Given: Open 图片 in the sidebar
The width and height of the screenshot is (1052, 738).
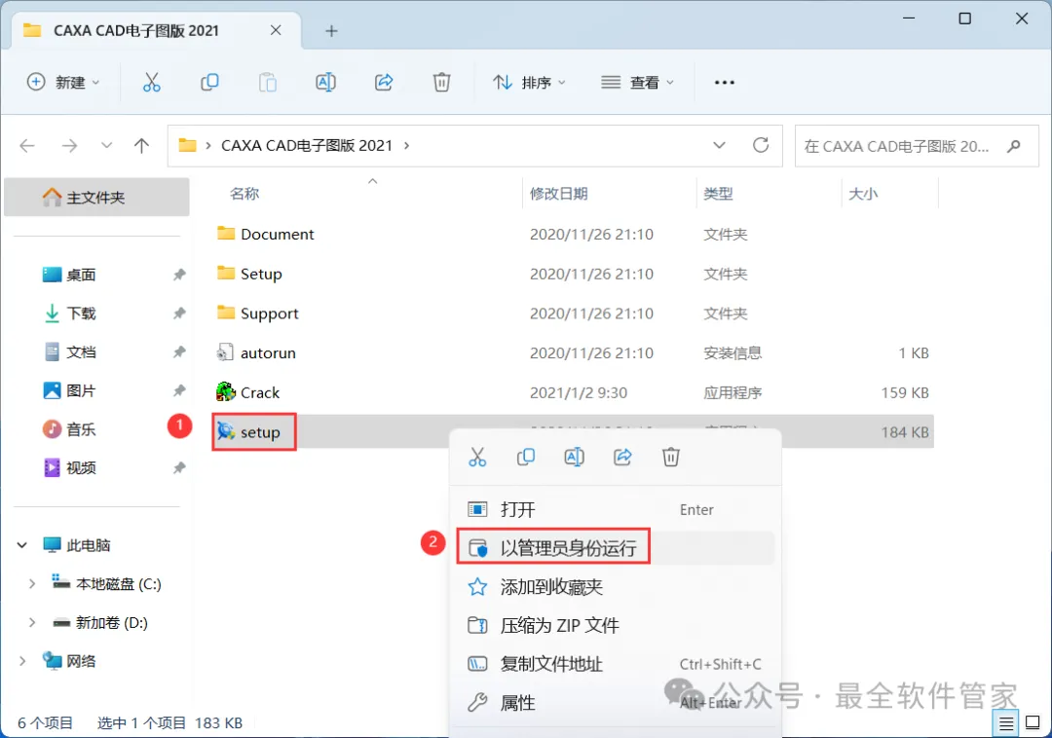Looking at the screenshot, I should point(81,390).
